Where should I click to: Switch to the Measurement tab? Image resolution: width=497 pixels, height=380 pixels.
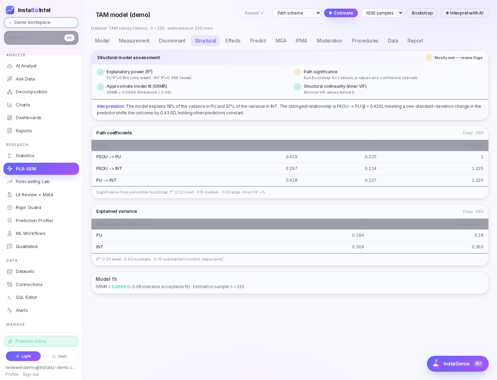click(134, 41)
